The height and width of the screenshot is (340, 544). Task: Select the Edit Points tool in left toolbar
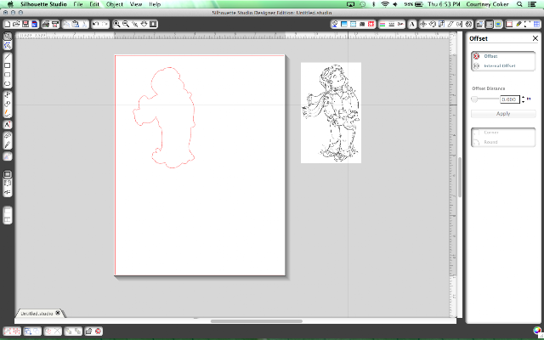8,45
